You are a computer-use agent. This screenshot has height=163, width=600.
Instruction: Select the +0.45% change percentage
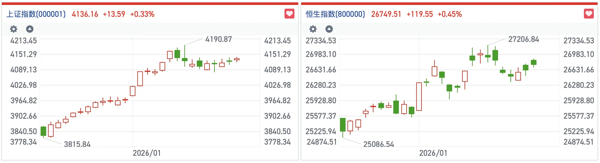tap(450, 14)
